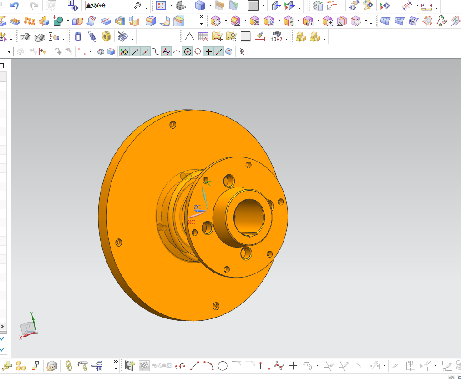Click the delete spring icon
Viewport: 461px width, 379px height.
122,37
